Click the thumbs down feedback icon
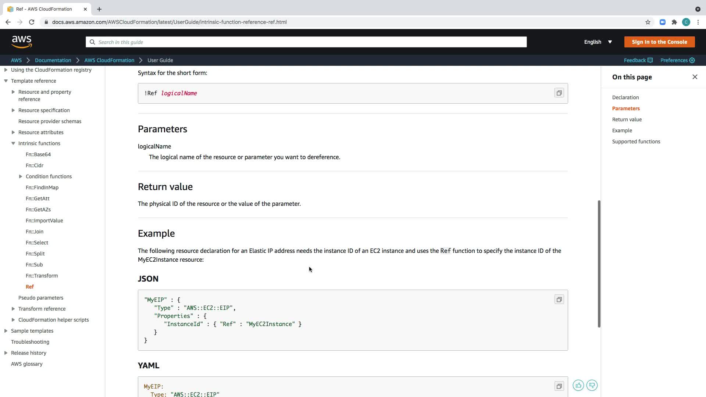This screenshot has height=397, width=706. coord(592,385)
